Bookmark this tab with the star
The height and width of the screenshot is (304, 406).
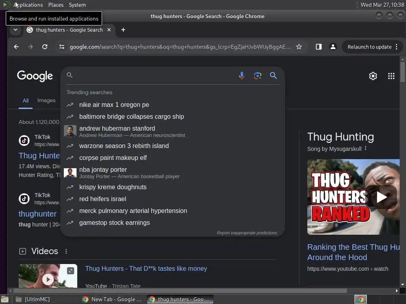[x=299, y=47]
